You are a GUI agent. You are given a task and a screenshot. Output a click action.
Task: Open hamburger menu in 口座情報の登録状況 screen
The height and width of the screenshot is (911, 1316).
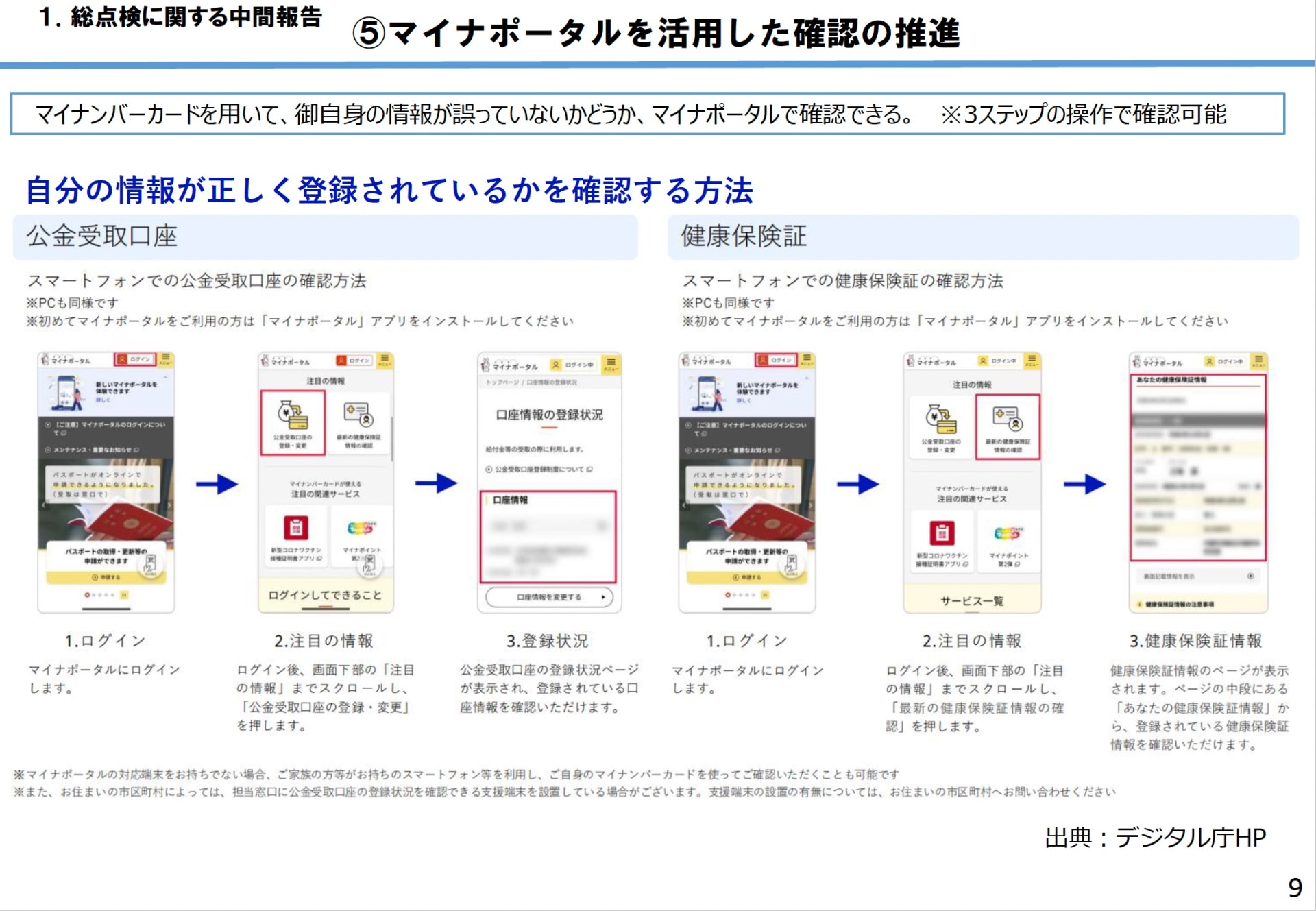tap(611, 363)
